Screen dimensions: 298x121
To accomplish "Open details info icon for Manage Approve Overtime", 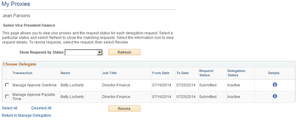I will coord(275,85).
